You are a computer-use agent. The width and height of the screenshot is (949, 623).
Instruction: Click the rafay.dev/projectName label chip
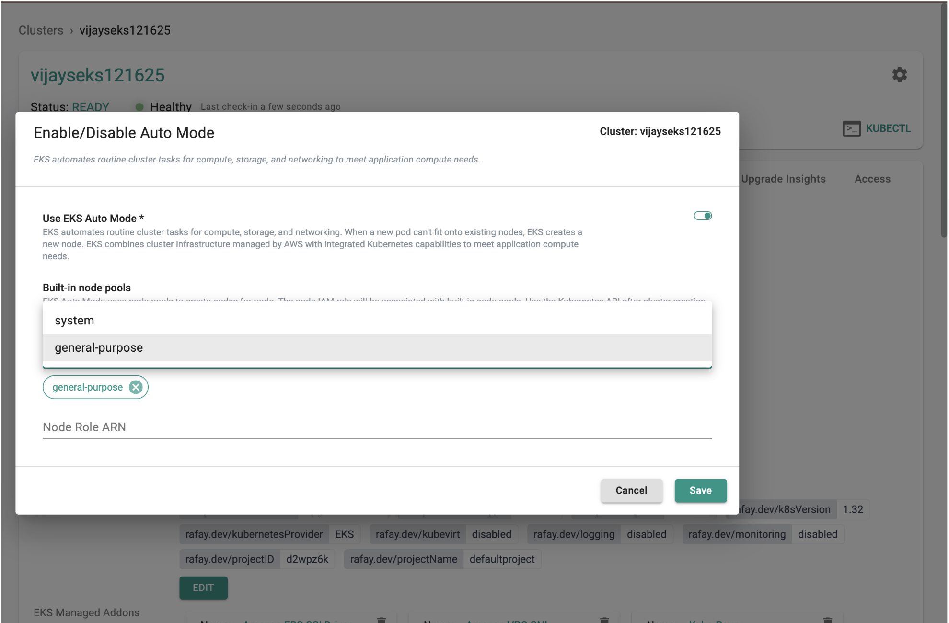tap(404, 559)
